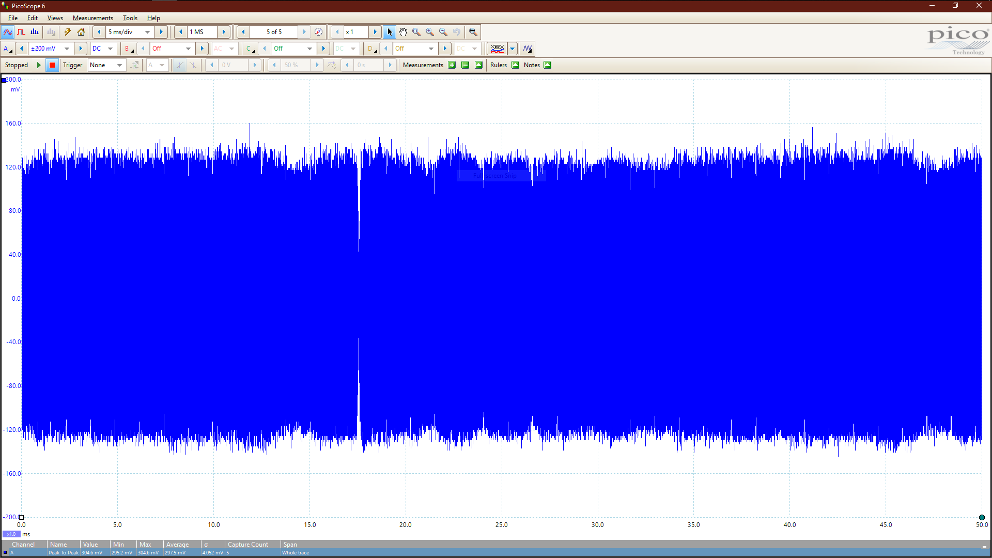992x558 pixels.
Task: Click the Home display icon
Action: pyautogui.click(x=81, y=32)
